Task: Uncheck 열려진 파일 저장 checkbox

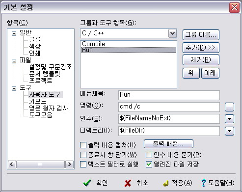Action: (149, 165)
